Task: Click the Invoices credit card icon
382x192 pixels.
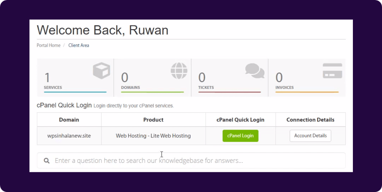Action: coord(332,71)
